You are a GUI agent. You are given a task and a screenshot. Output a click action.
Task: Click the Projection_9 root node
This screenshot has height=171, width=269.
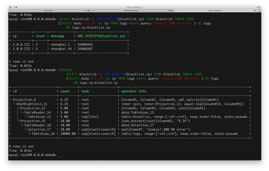click(x=24, y=100)
